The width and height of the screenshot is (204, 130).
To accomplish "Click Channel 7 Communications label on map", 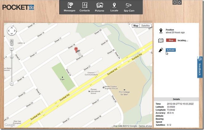I will click(91, 74).
